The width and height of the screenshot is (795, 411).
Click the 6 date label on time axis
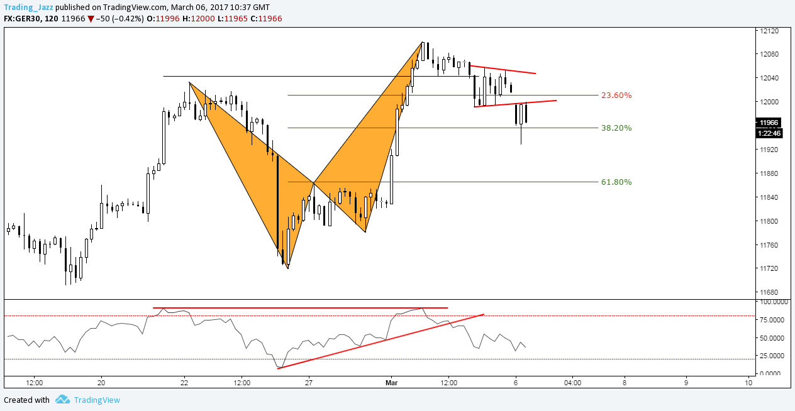pos(516,381)
